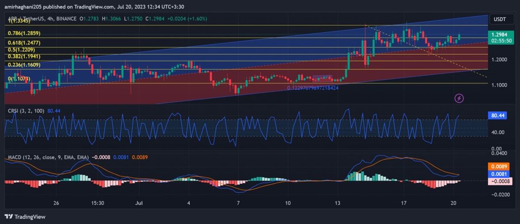Click the TradingView logo
Image resolution: width=520 pixels, height=224 pixels.
tap(25, 217)
